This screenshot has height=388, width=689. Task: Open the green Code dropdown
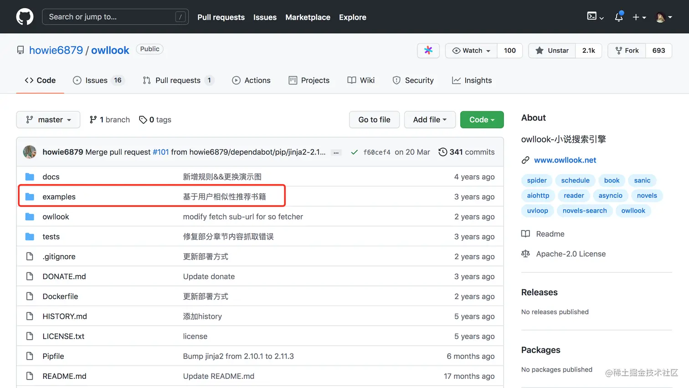coord(482,120)
